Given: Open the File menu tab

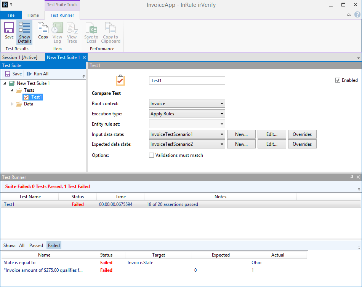Looking at the screenshot, I should point(11,15).
